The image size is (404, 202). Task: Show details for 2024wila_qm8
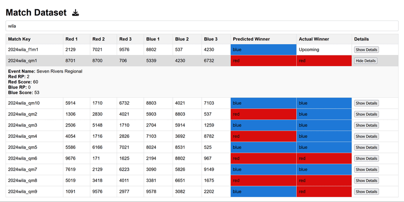tap(366, 181)
